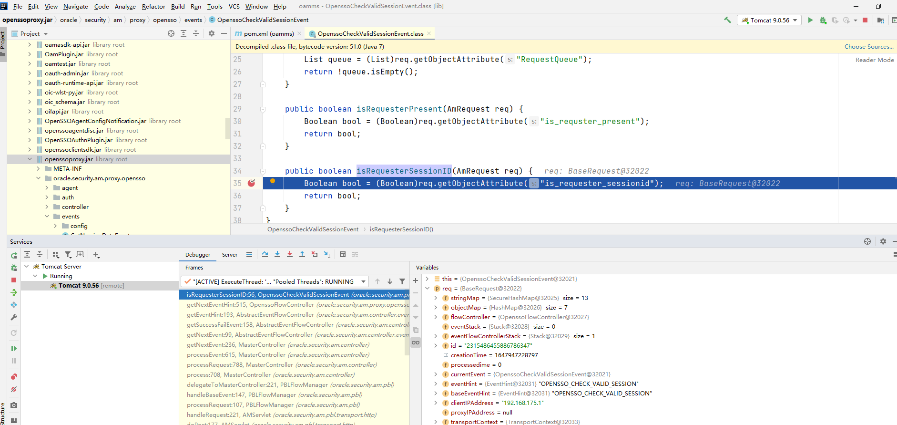
Task: Toggle the watches view with the glasses icon
Action: pyautogui.click(x=416, y=342)
